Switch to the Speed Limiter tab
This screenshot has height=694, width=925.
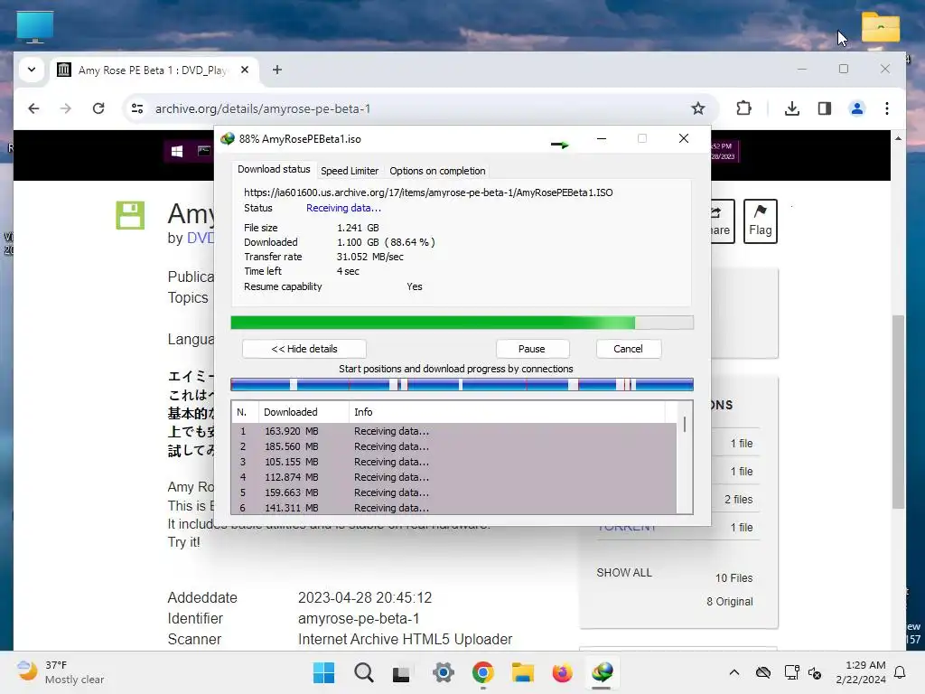coord(350,171)
